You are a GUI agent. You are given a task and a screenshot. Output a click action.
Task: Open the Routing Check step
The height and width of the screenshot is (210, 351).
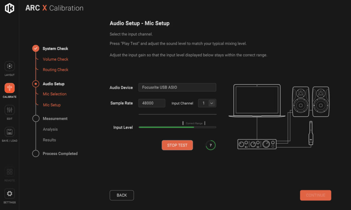pos(56,70)
